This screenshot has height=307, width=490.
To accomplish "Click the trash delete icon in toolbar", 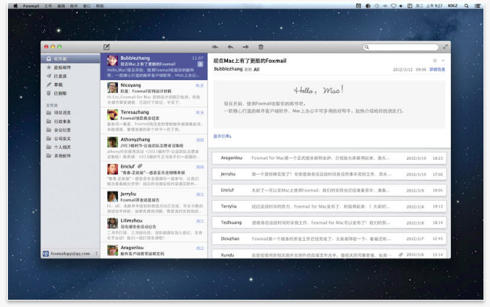I will tap(261, 47).
